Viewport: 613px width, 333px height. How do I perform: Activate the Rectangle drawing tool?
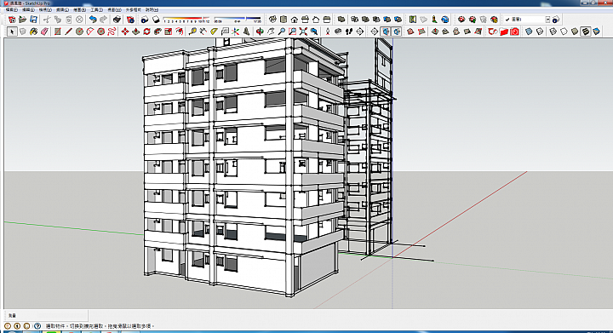pyautogui.click(x=58, y=32)
